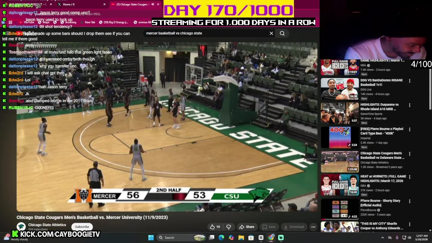The width and height of the screenshot is (432, 243).
Task: Switch to Chrome on the taskbar
Action: pos(271,238)
